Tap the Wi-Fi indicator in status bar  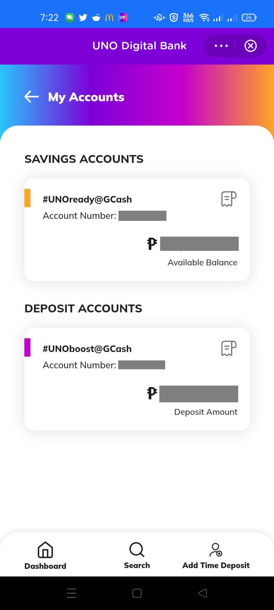(x=204, y=17)
